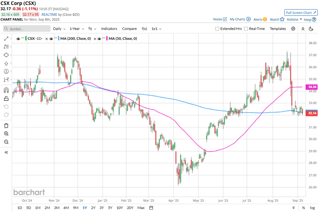Collapse the chart header with double-chevron
The height and width of the screenshot is (213, 318).
point(303,29)
